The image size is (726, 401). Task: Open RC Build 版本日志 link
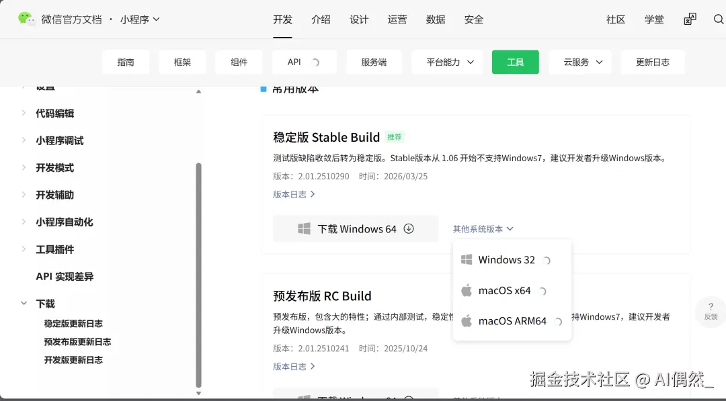294,366
